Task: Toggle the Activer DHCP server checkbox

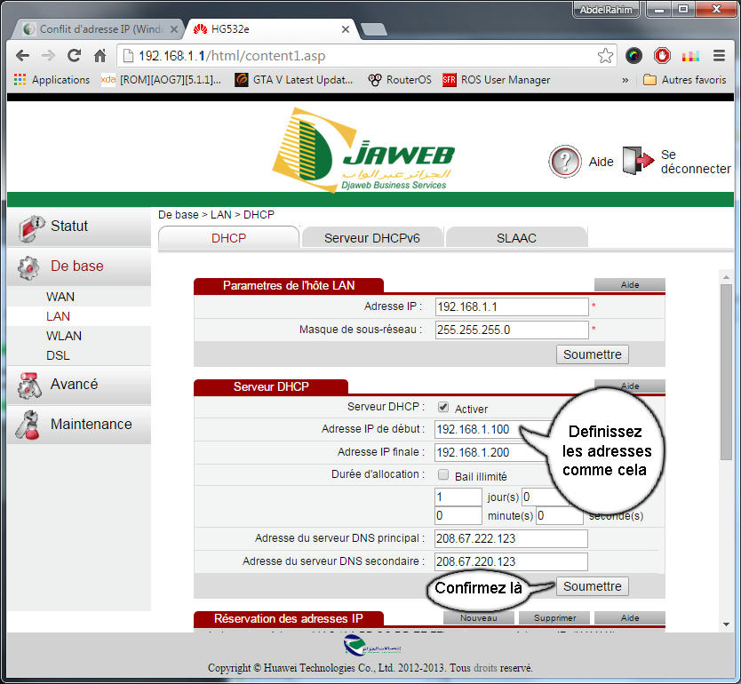Action: pos(442,407)
